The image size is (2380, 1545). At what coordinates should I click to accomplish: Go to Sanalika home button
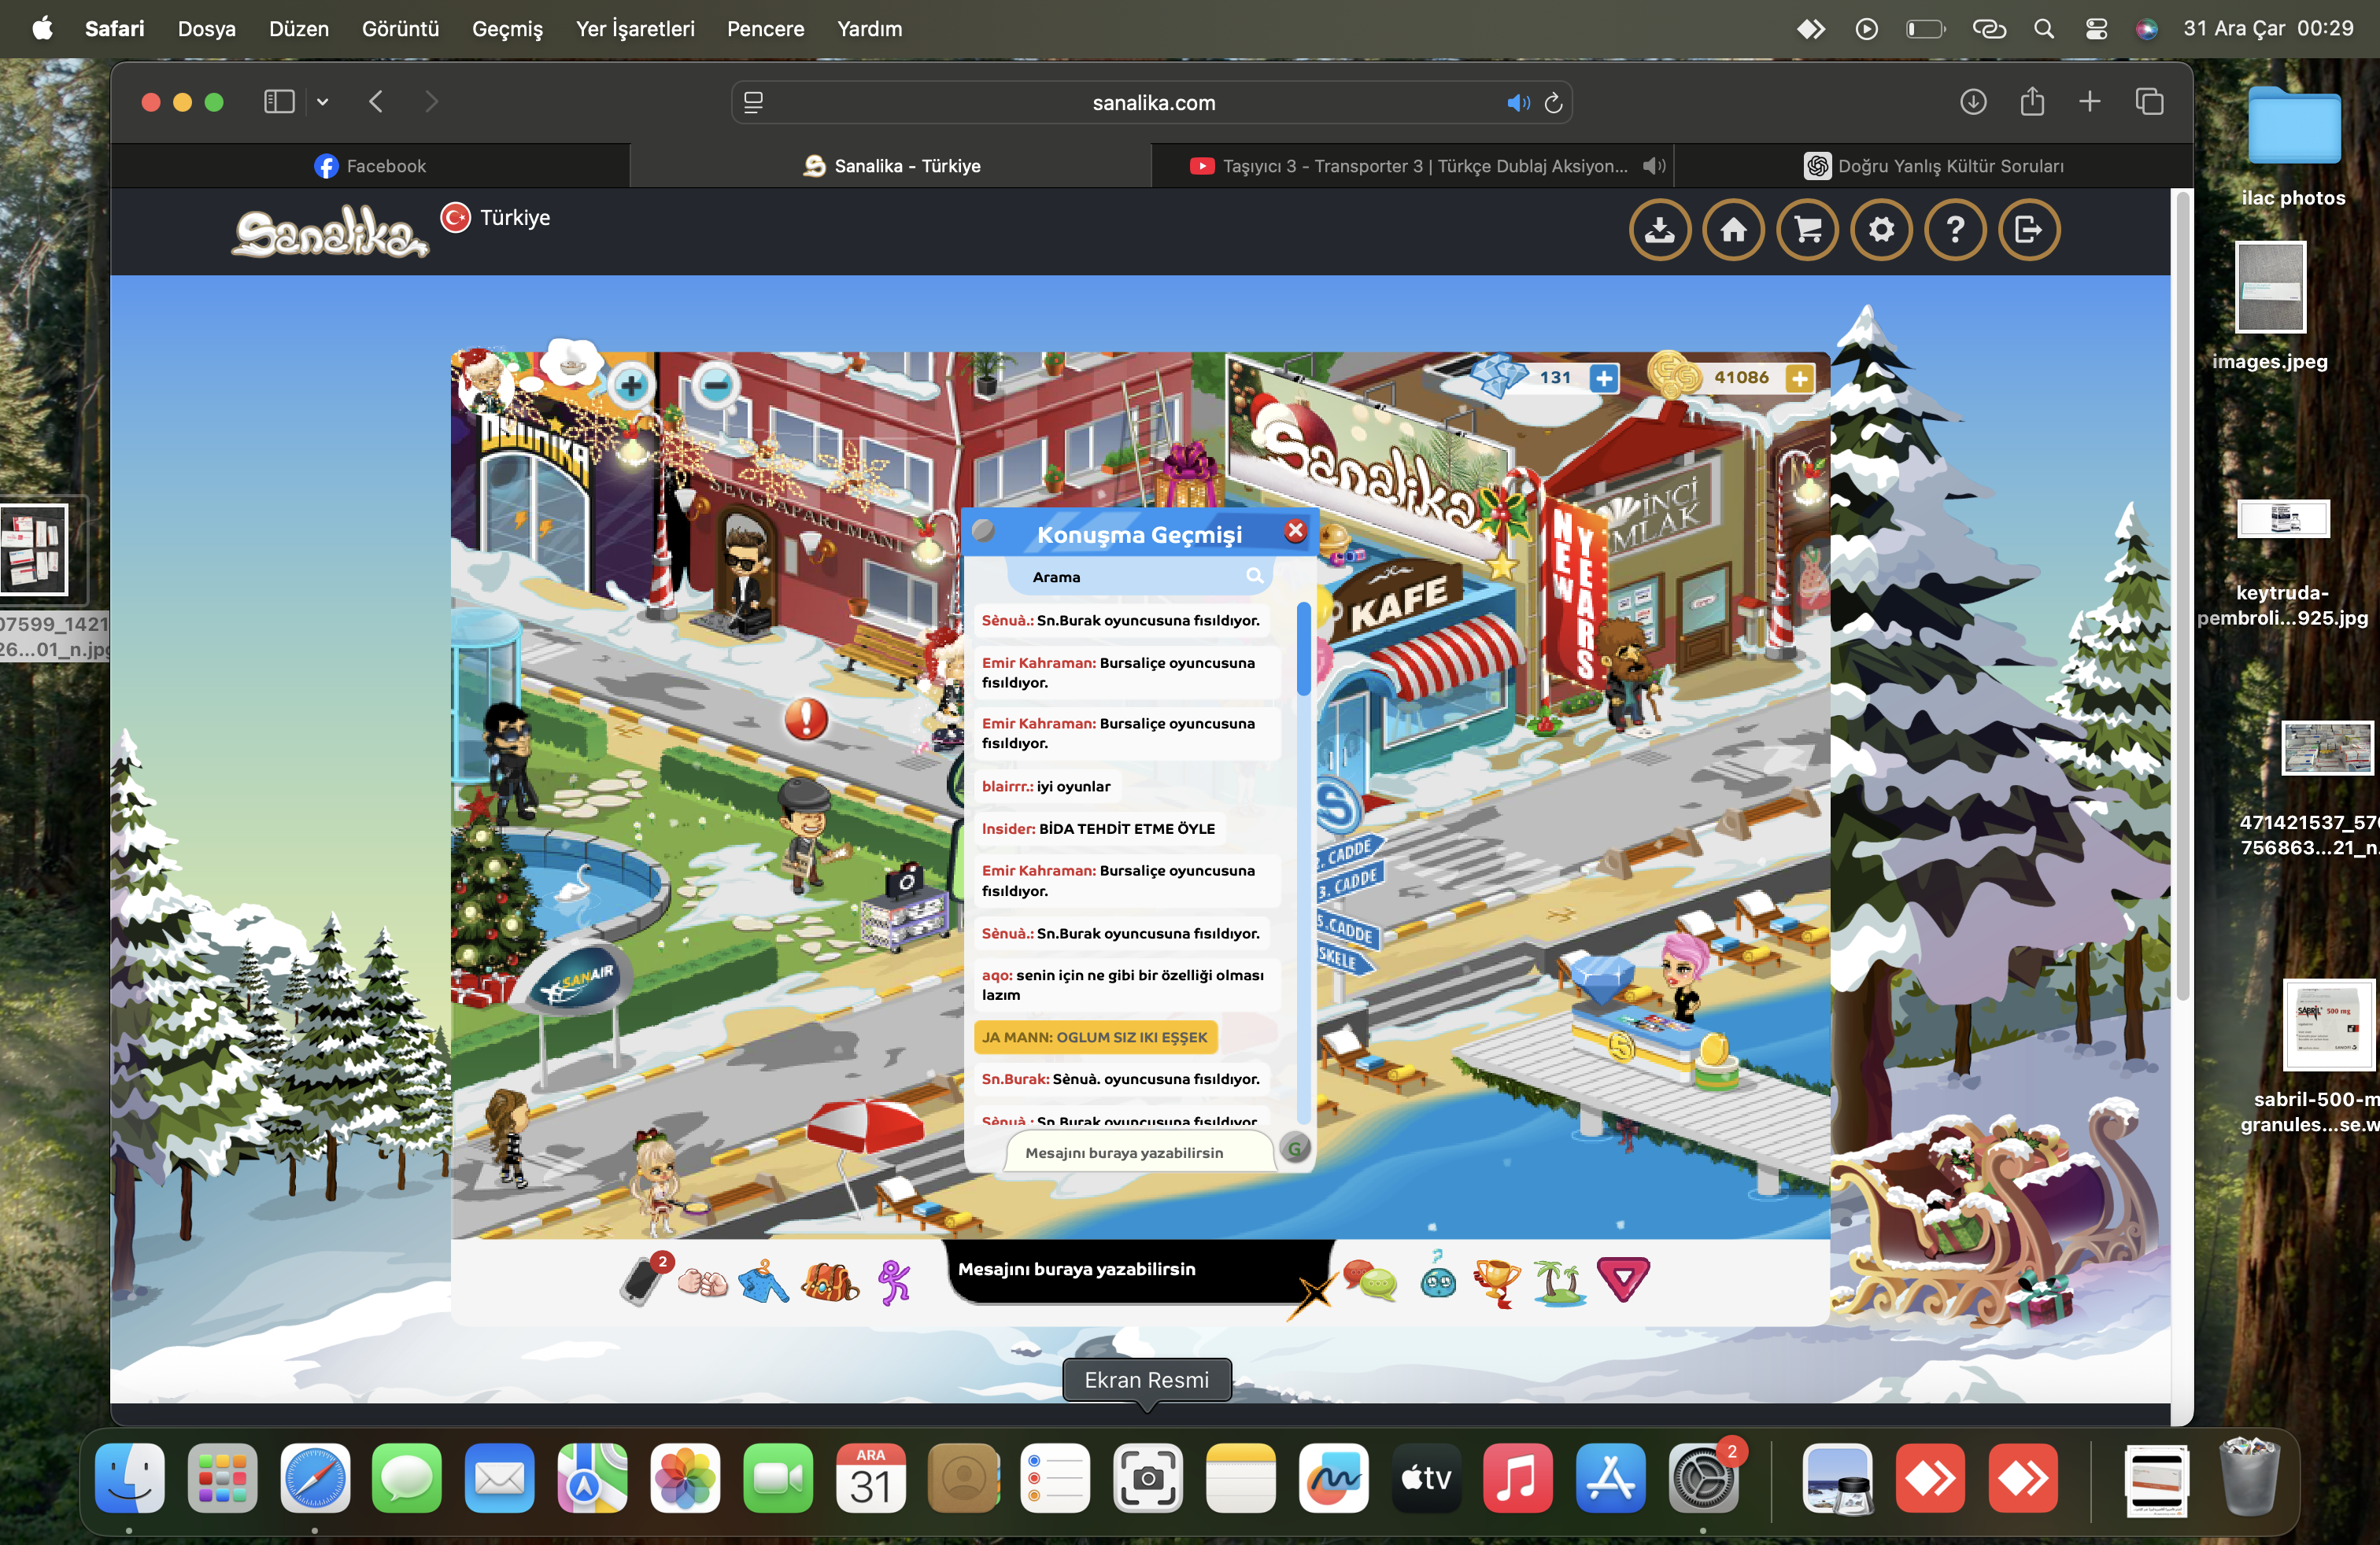1734,230
